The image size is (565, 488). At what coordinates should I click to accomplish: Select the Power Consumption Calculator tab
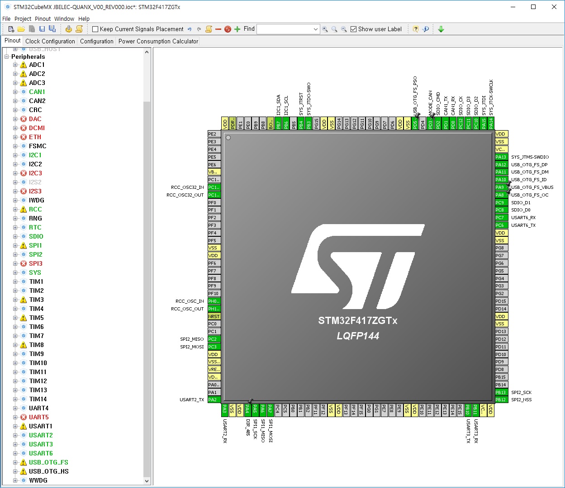[x=157, y=41]
